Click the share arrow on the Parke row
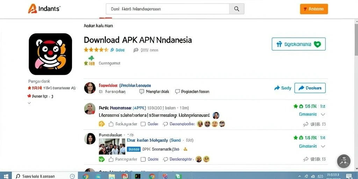This screenshot has width=358, height=179. click(306, 124)
